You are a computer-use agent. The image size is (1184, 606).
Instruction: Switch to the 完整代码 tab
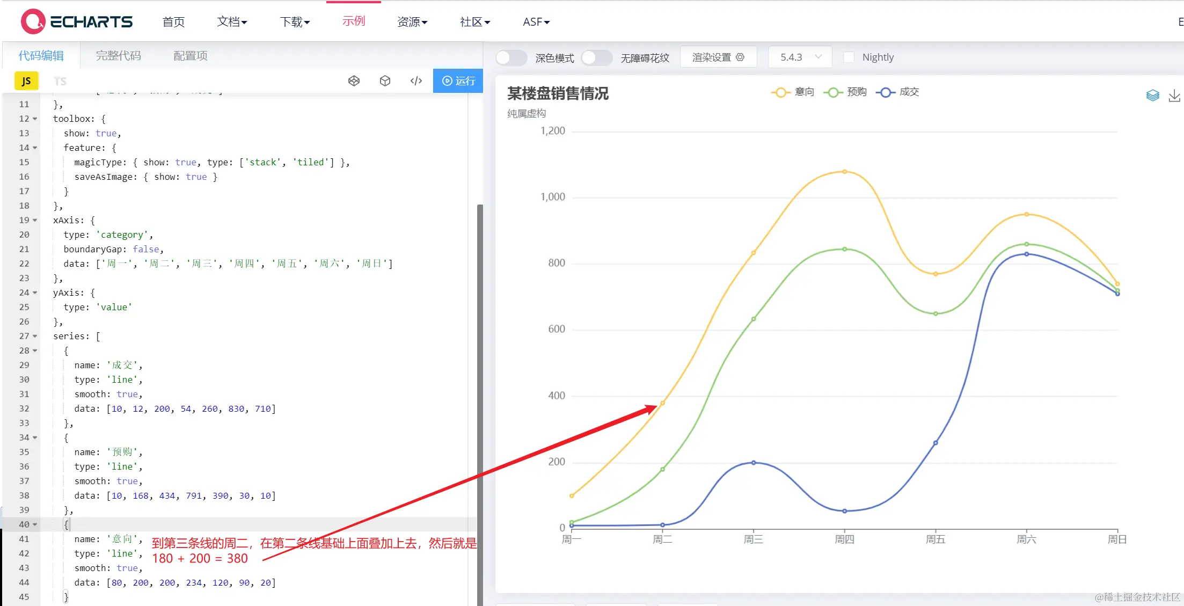(x=118, y=56)
